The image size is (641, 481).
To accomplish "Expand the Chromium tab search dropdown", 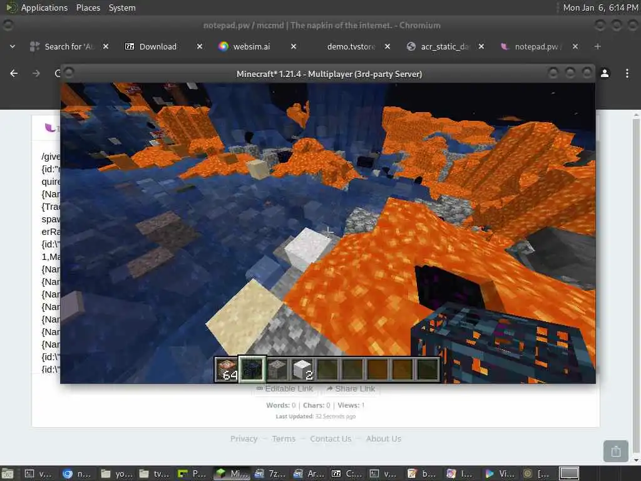I will (x=13, y=46).
